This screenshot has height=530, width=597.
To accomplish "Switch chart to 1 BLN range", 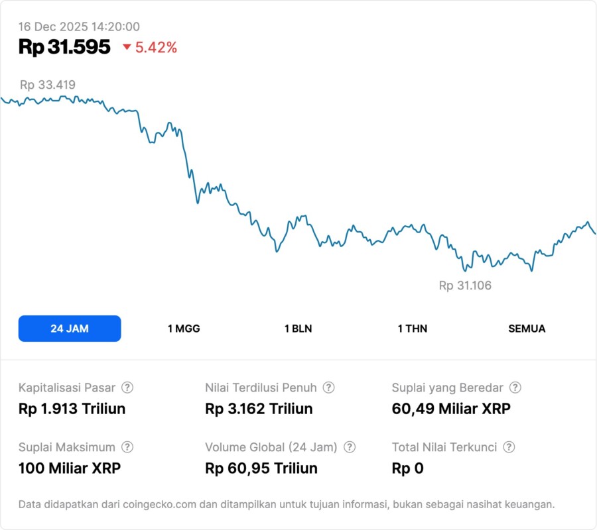I will click(x=298, y=329).
